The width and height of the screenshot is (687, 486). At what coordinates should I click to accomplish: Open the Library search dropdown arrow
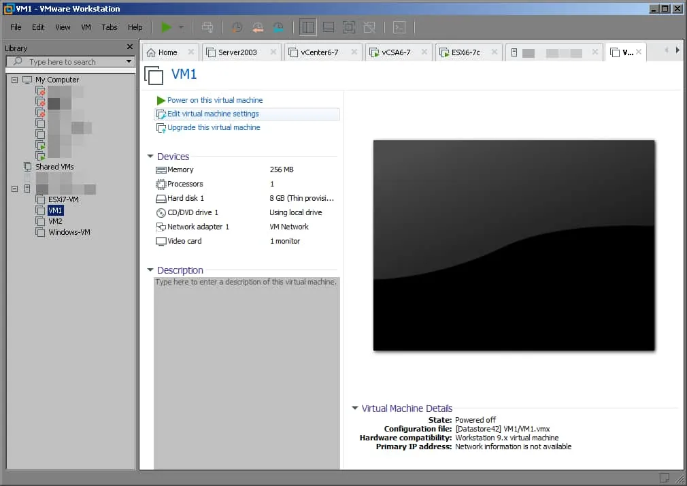tap(129, 62)
